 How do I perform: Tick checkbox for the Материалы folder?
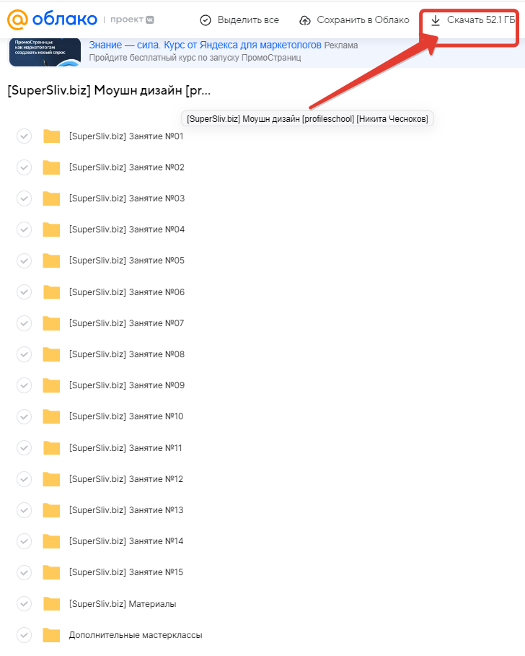pos(25,603)
